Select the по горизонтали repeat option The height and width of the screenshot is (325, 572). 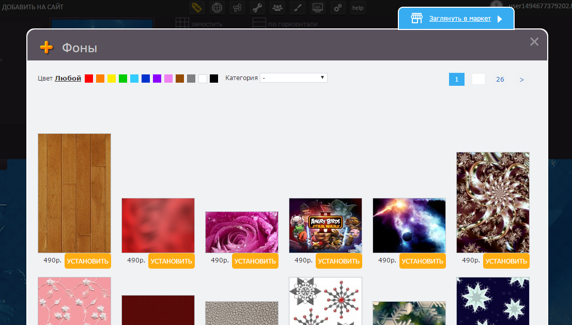tap(292, 24)
